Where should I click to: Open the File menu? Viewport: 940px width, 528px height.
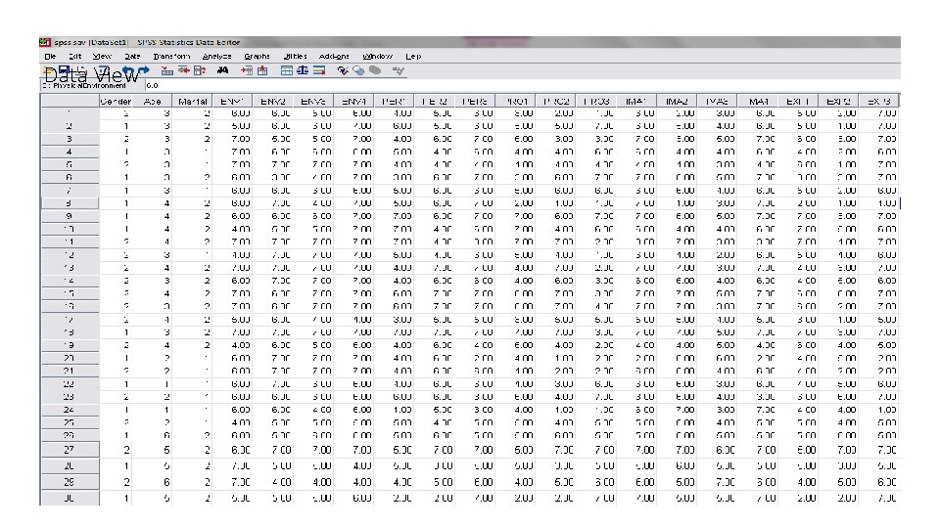tap(50, 57)
